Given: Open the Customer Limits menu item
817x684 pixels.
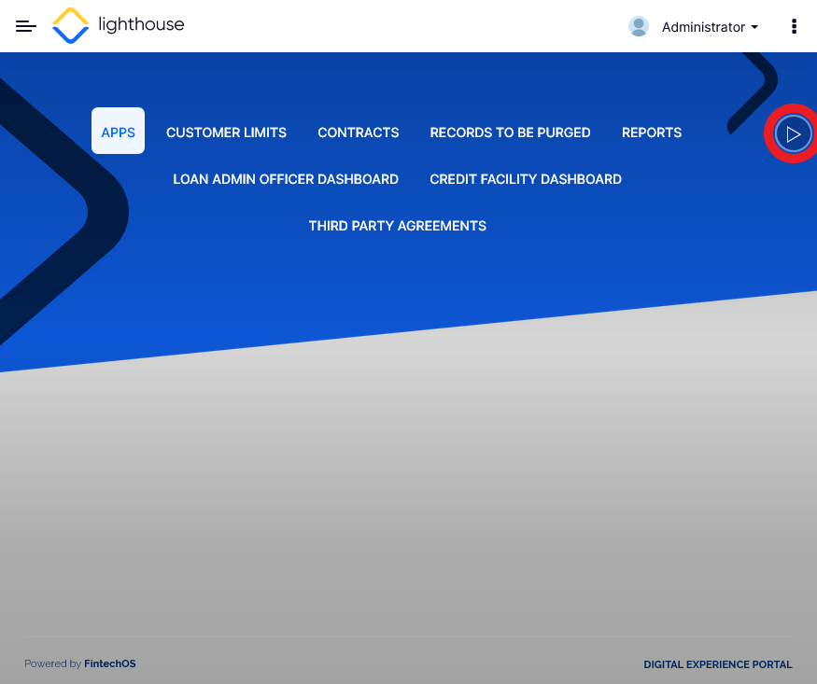Looking at the screenshot, I should [226, 133].
